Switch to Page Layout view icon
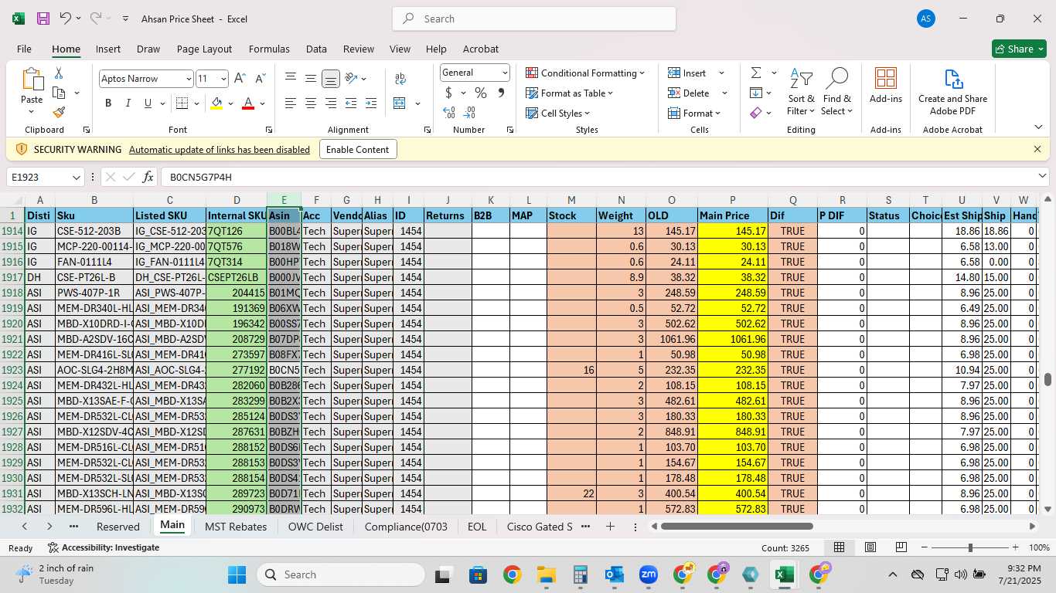The width and height of the screenshot is (1056, 593). (x=870, y=547)
